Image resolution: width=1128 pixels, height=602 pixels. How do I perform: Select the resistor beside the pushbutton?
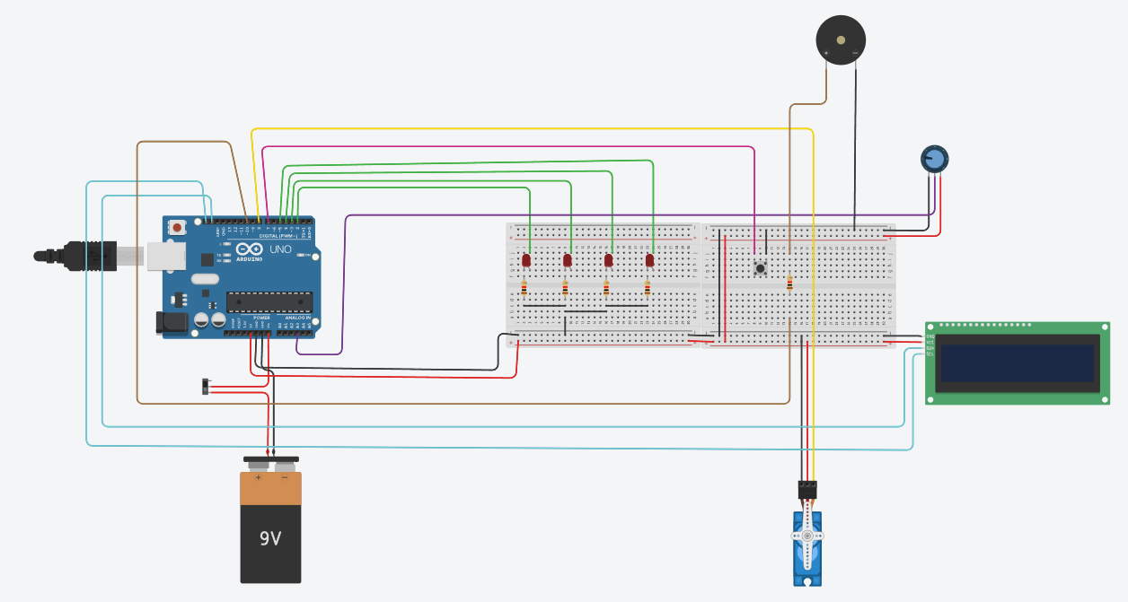click(789, 284)
